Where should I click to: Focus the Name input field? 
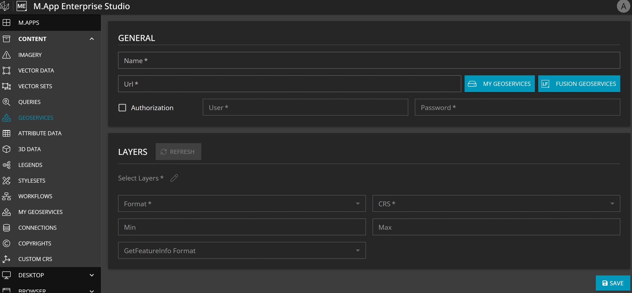pyautogui.click(x=369, y=60)
